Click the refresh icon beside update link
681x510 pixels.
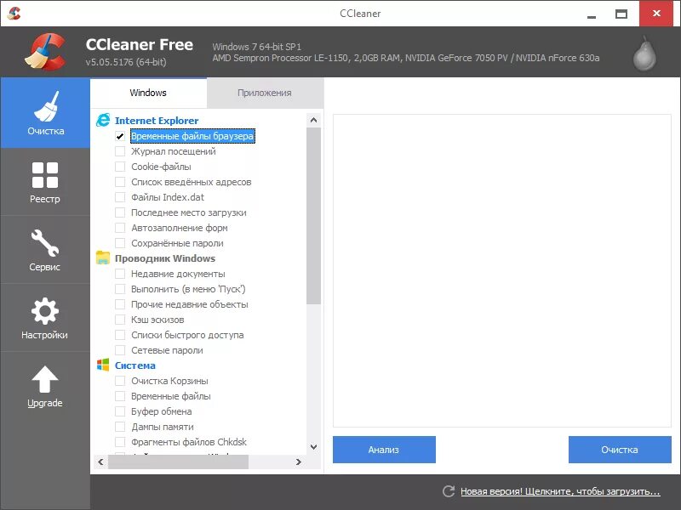tap(449, 491)
